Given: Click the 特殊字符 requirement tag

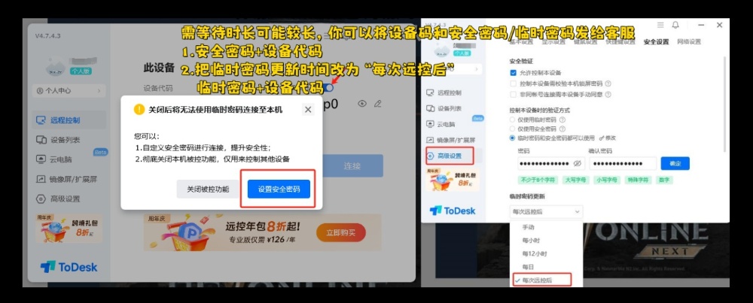Looking at the screenshot, I should (x=638, y=180).
